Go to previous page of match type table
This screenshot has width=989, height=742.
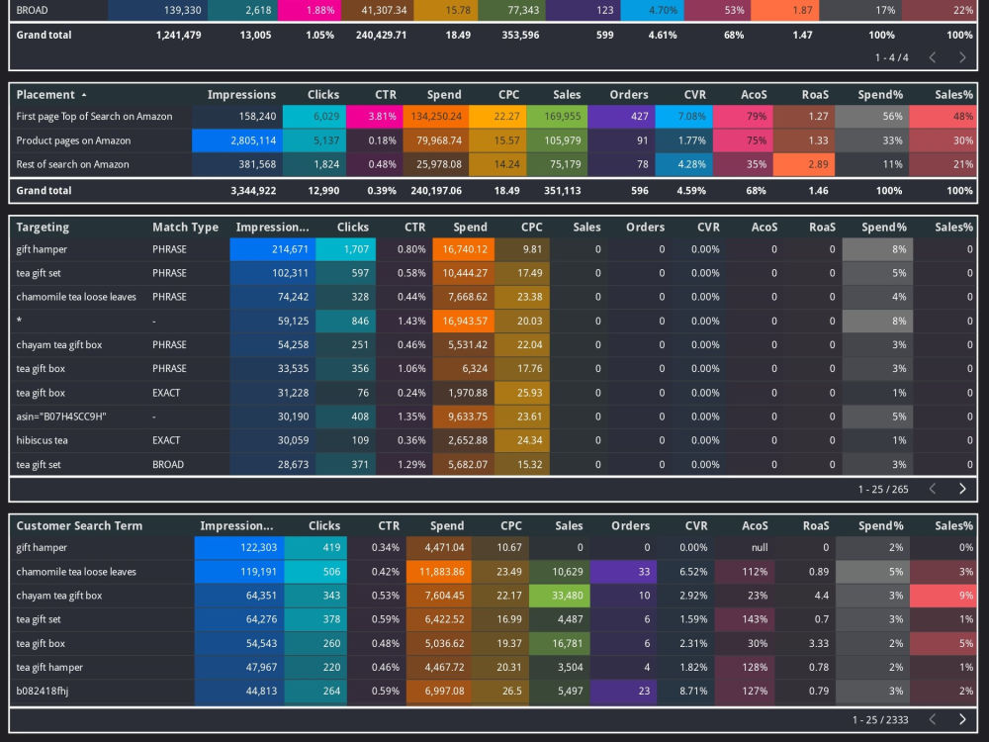pyautogui.click(x=933, y=57)
